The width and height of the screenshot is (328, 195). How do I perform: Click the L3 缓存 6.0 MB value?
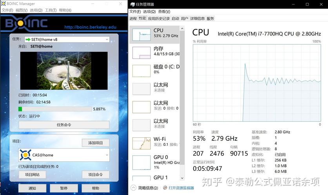[281, 172]
